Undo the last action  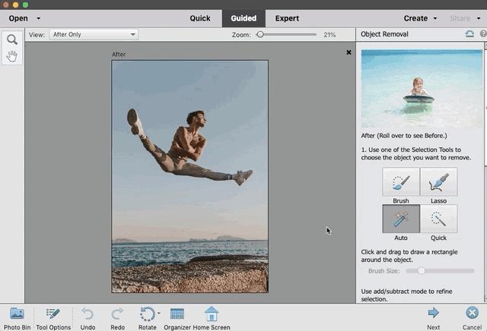coord(88,318)
